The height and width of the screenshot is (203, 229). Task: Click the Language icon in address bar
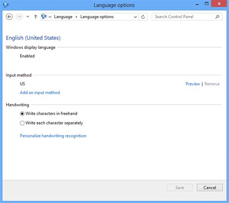[44, 16]
